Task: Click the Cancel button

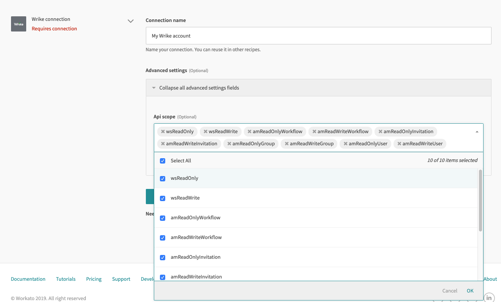Action: coord(449,291)
